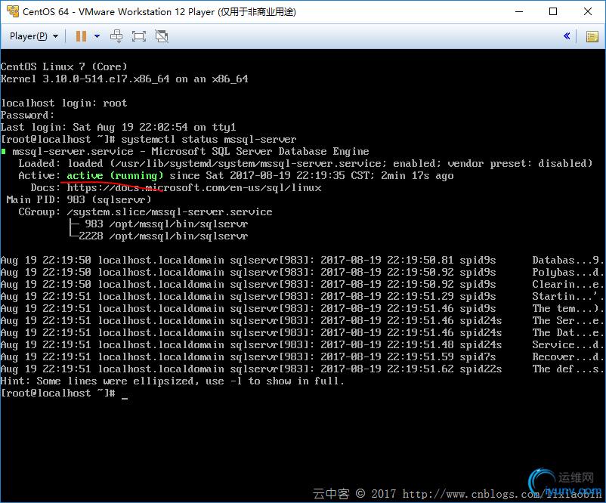
Task: Pause the virtual machine
Action: 81,36
